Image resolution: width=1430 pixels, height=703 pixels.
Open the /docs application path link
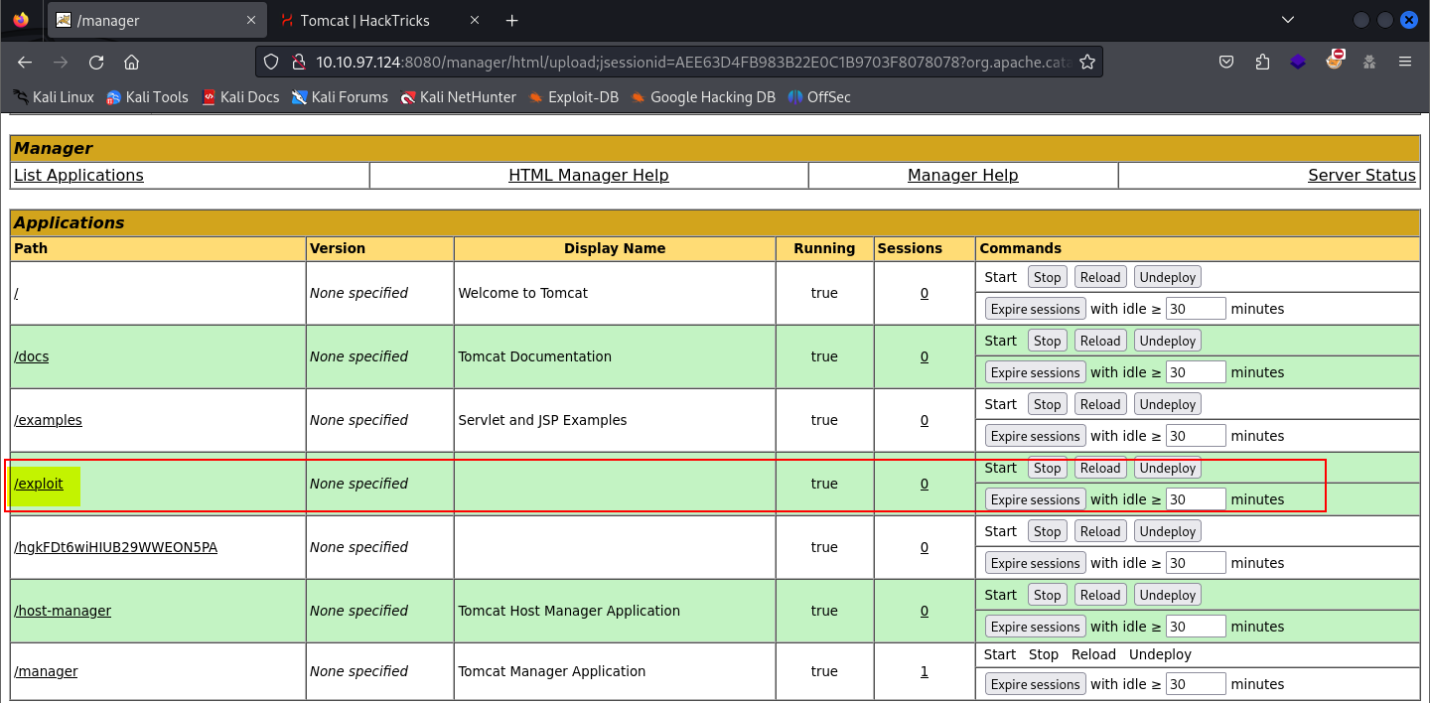click(x=31, y=356)
